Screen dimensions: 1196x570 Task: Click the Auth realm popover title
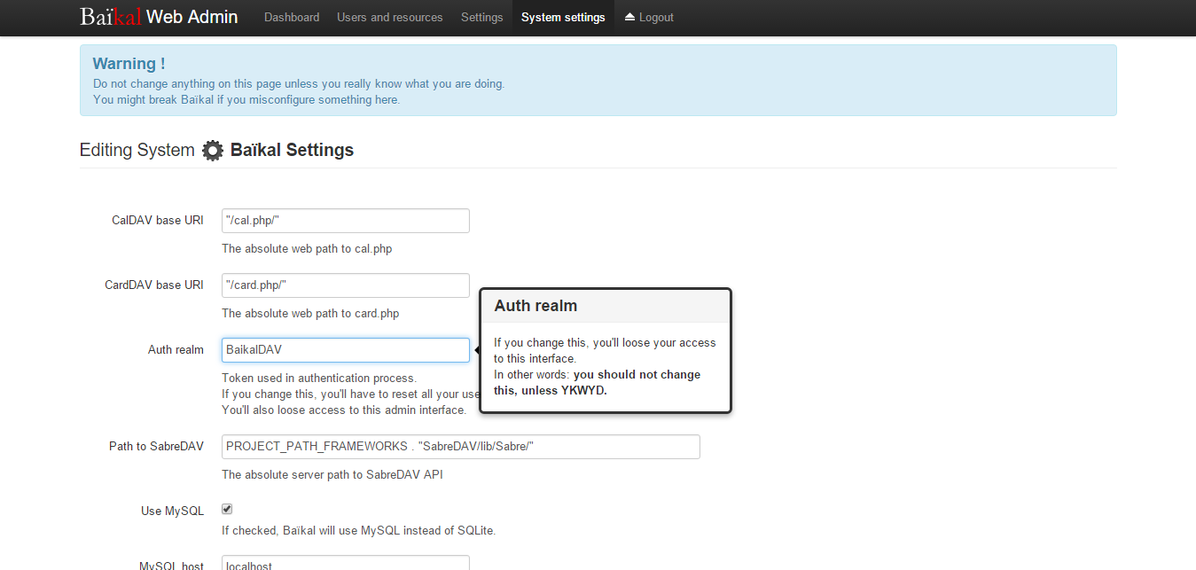[535, 306]
